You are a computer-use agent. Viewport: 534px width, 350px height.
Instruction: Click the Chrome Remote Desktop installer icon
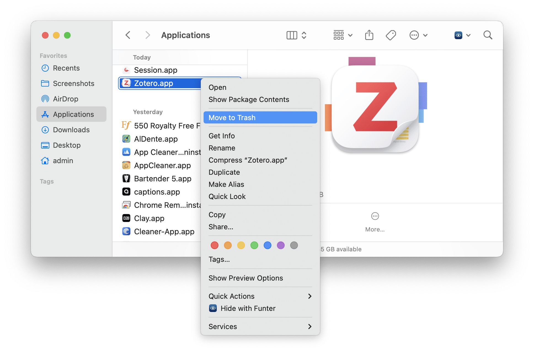(126, 205)
